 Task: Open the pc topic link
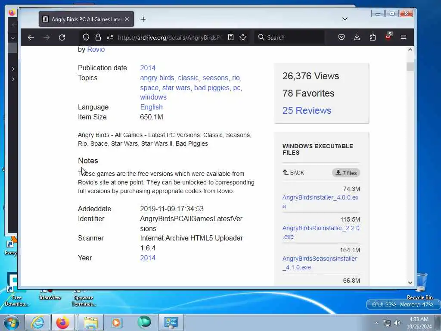(236, 88)
